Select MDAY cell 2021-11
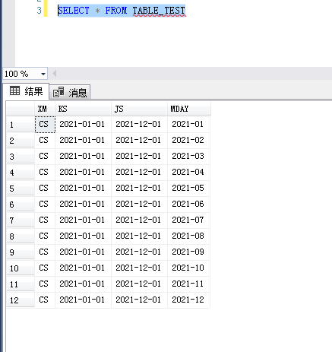Viewport: 332px width, 352px height. point(188,284)
